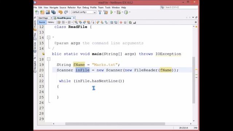Toggle Highlight Search icon
This screenshot has width=233, height=131.
coord(89,23)
